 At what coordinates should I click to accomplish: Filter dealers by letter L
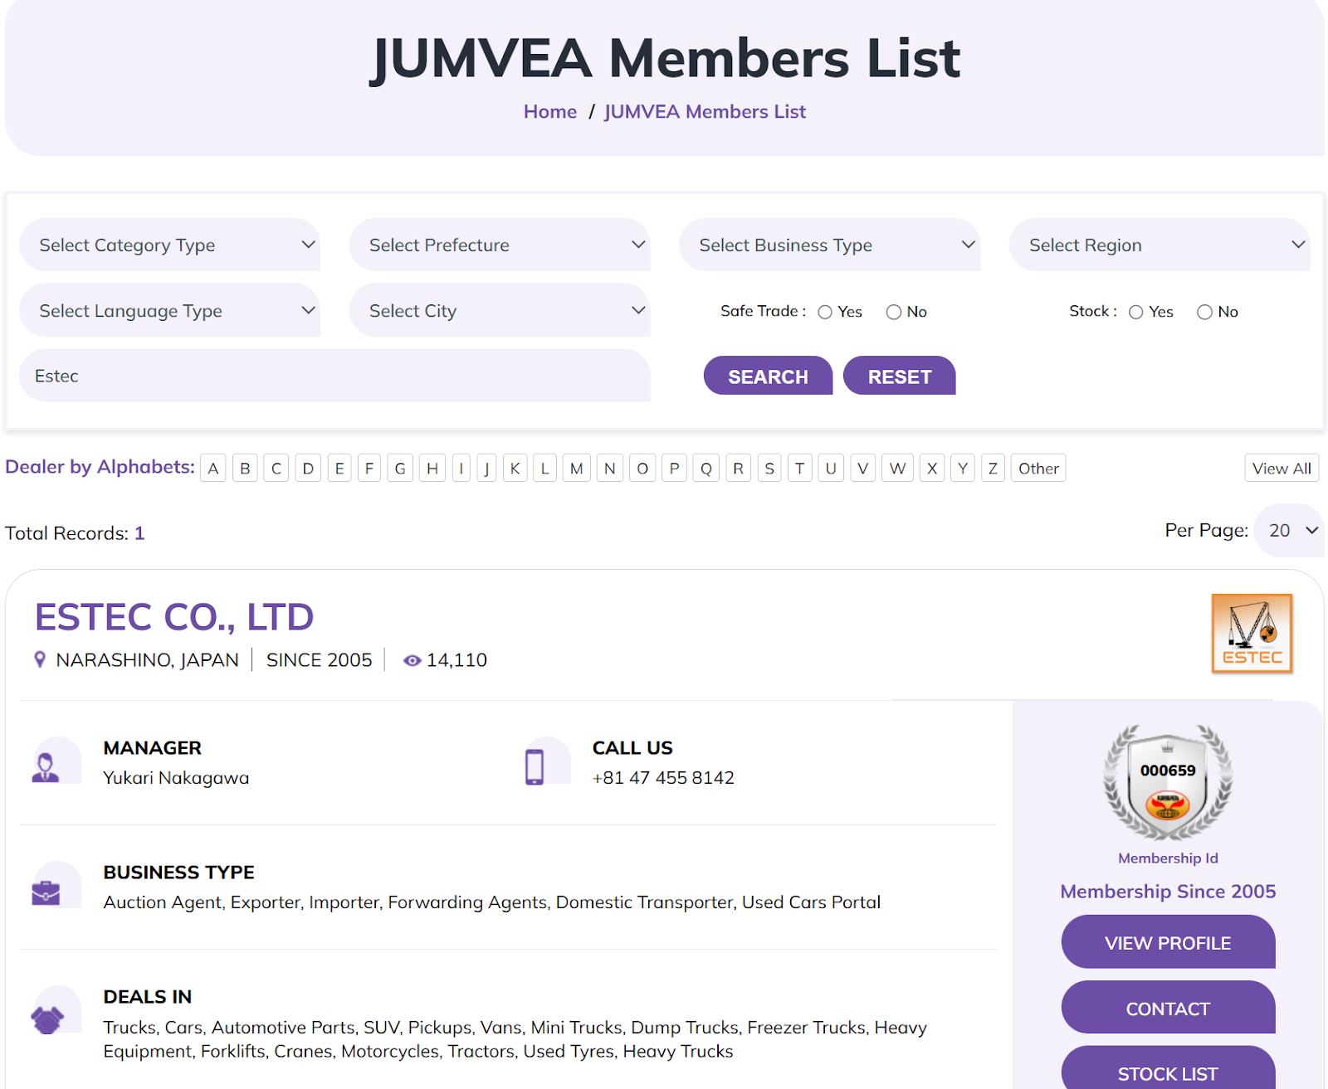pos(544,468)
